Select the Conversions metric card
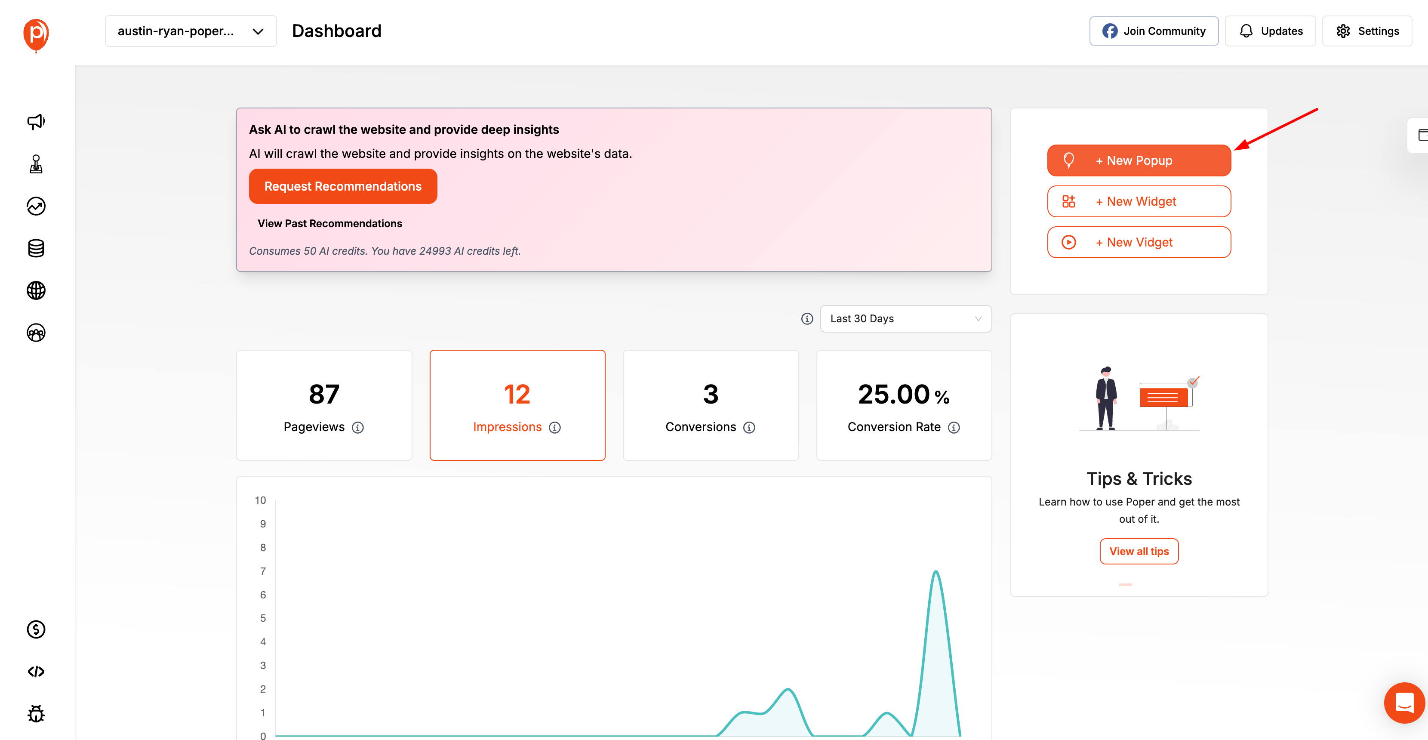This screenshot has height=740, width=1428. point(710,405)
